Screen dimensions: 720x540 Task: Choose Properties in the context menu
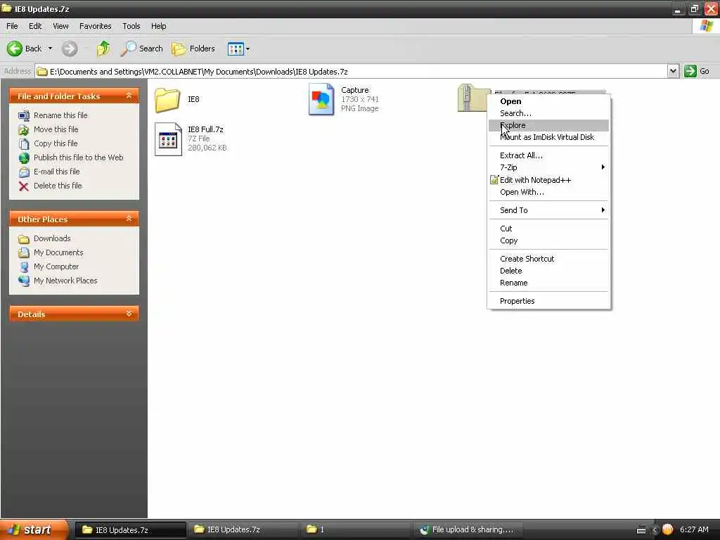548,301
